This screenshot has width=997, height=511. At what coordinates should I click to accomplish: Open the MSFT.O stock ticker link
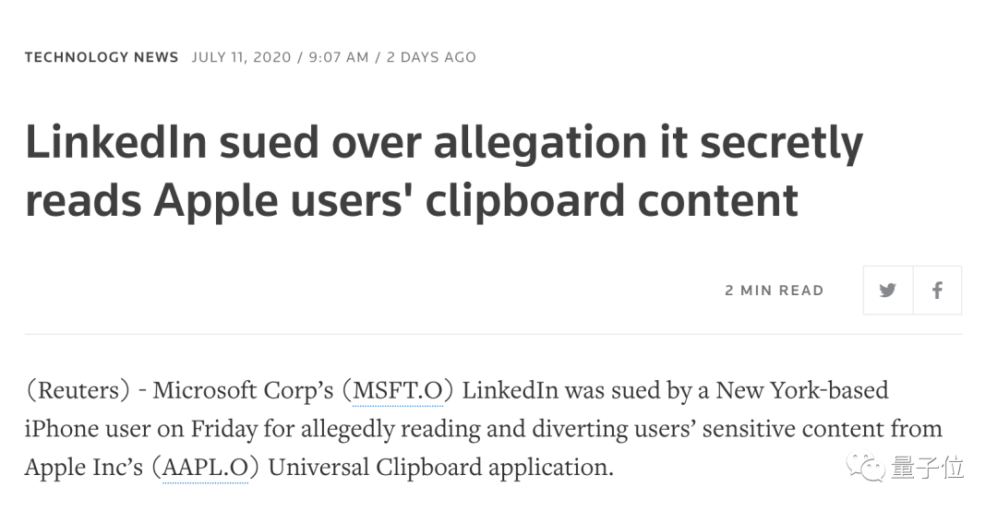tap(398, 390)
